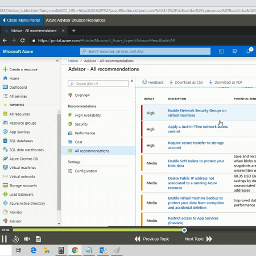The width and height of the screenshot is (256, 256).
Task: Open Virtual networks favorite
Action: pyautogui.click(x=19, y=177)
